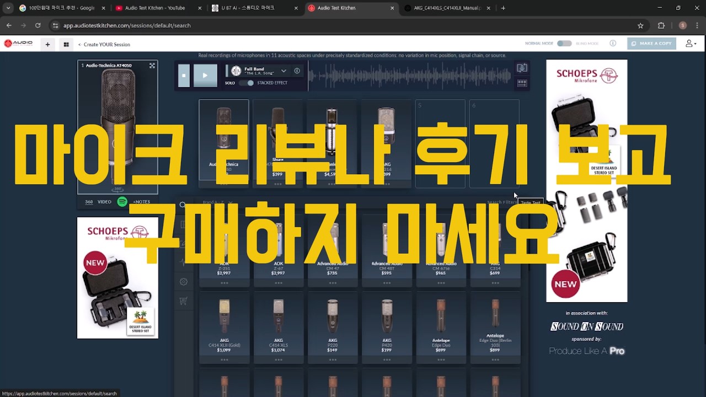Click the mic swap icon beside waveform
The height and width of the screenshot is (397, 706).
tap(522, 68)
